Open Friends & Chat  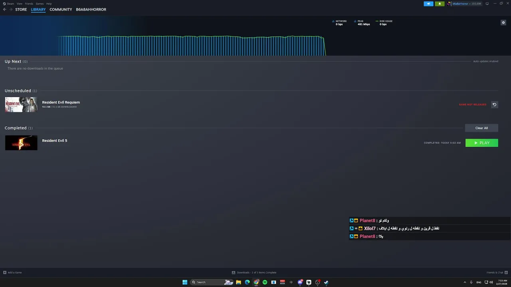[496, 273]
